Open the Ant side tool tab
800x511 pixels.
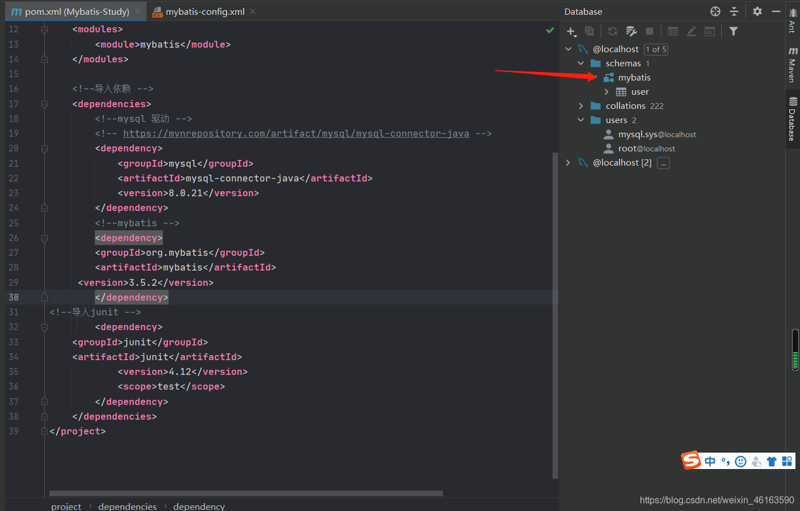(793, 20)
